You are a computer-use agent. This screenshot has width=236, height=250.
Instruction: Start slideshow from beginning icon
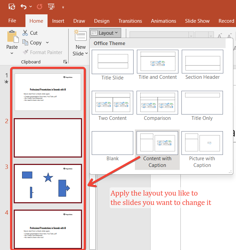click(52, 6)
